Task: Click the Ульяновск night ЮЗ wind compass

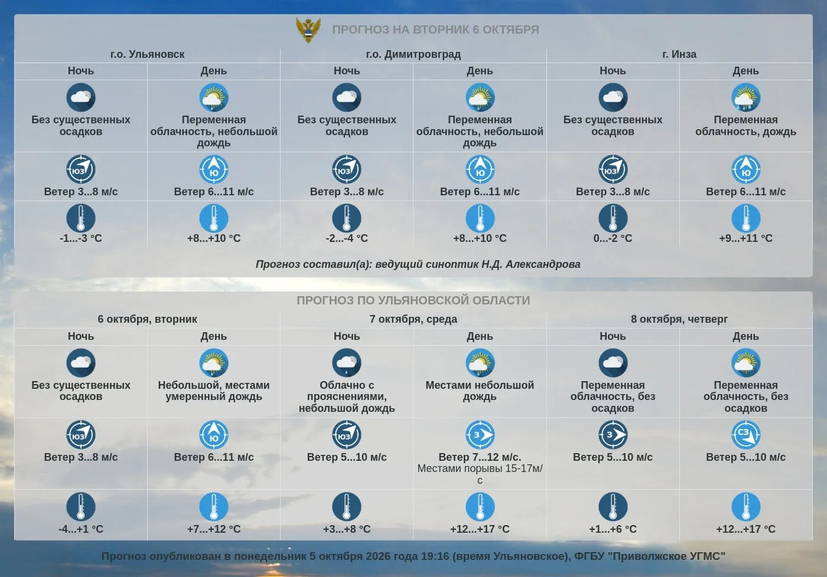Action: (x=81, y=169)
